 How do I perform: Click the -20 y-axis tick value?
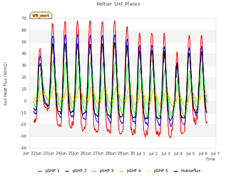tap(23, 125)
